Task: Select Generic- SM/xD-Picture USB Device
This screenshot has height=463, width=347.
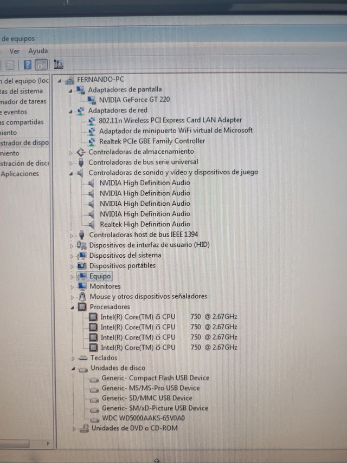Action: pyautogui.click(x=155, y=408)
